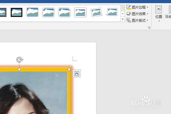Click the 图片边框 label text
The image size is (171, 114).
pos(139,7)
